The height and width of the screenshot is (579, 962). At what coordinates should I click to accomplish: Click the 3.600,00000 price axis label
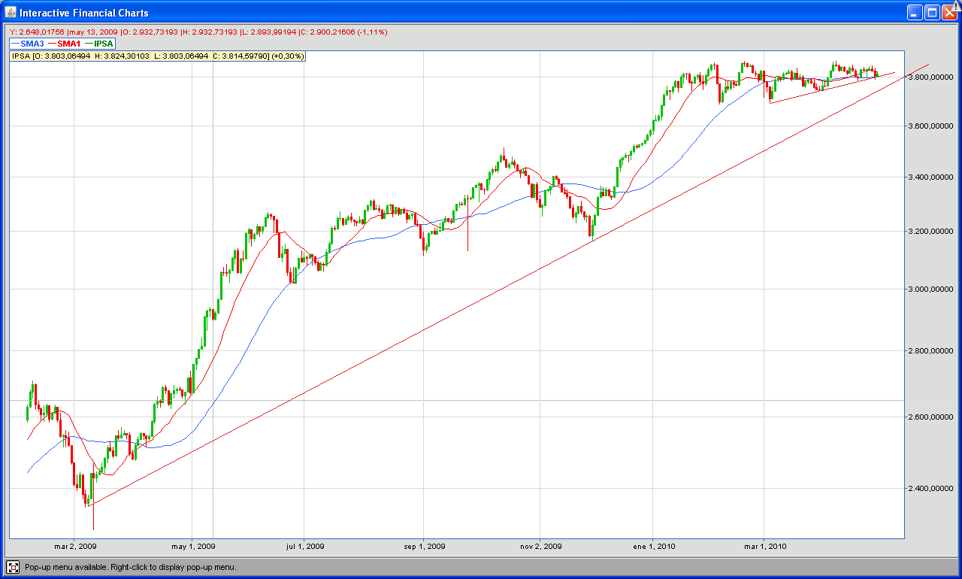click(x=930, y=126)
